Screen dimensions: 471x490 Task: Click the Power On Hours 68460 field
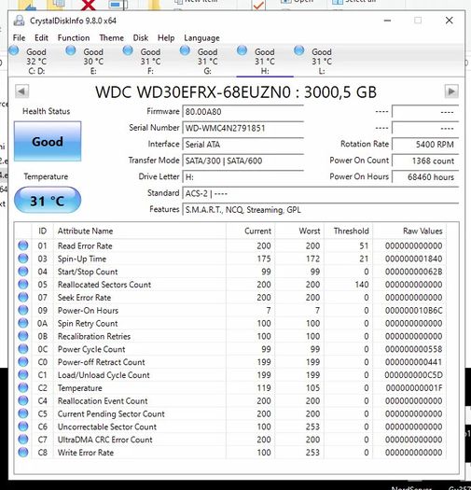coord(425,177)
